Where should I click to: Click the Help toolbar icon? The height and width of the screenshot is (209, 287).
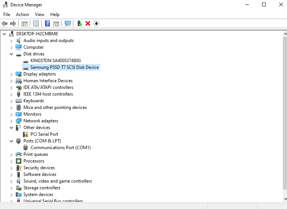click(47, 23)
